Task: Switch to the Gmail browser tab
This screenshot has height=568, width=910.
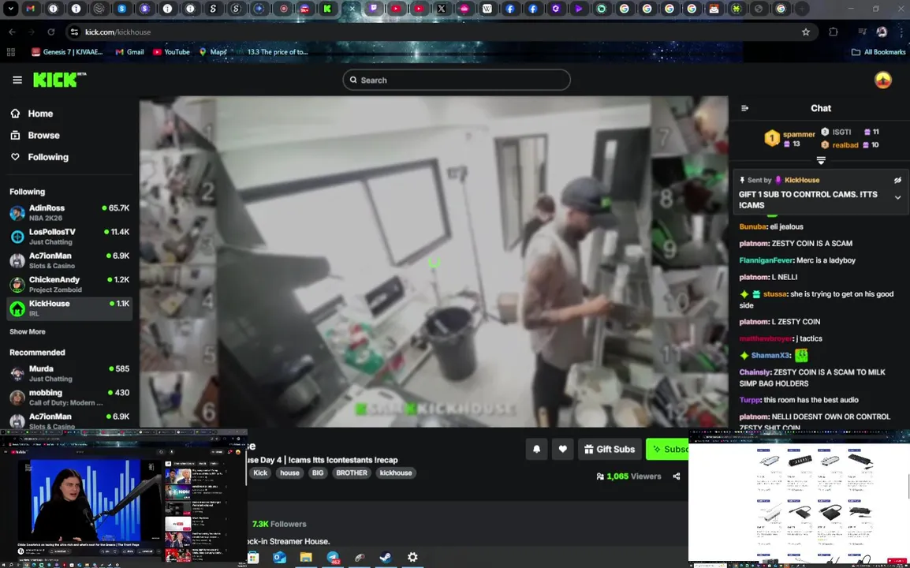Action: coord(30,9)
